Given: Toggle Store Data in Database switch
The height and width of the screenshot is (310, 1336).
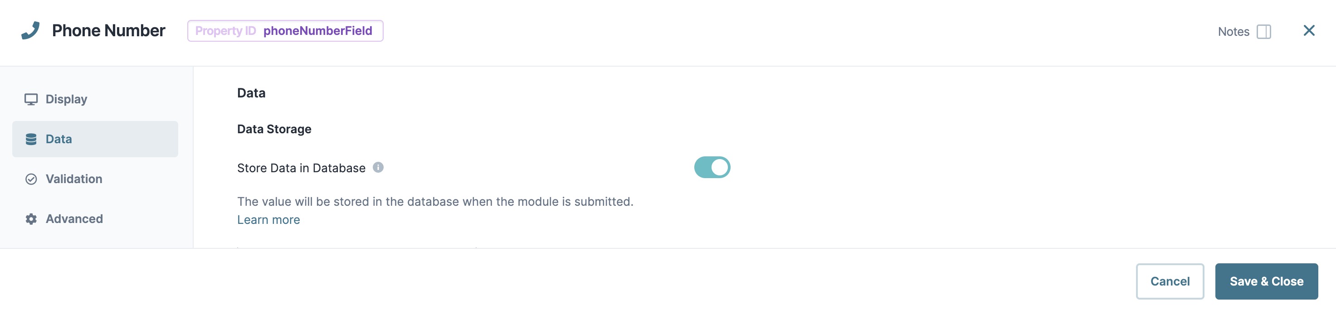Looking at the screenshot, I should click(712, 167).
